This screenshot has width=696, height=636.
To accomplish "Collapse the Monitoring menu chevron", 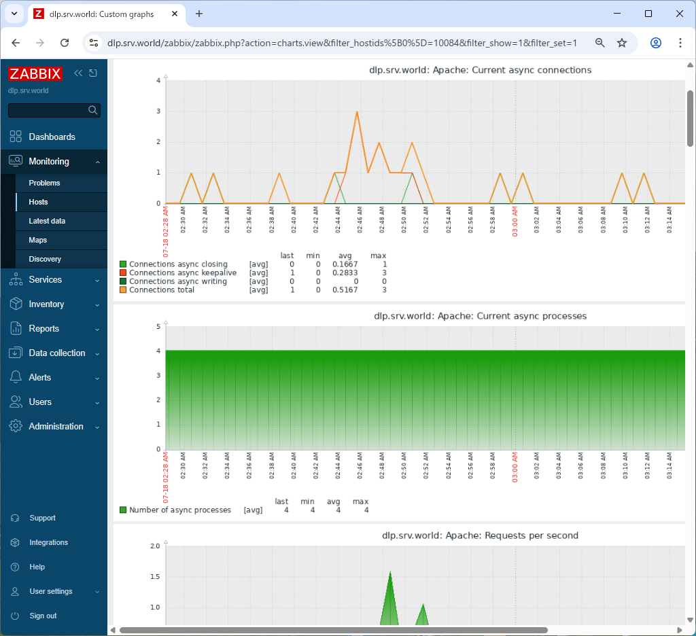I will click(x=98, y=162).
